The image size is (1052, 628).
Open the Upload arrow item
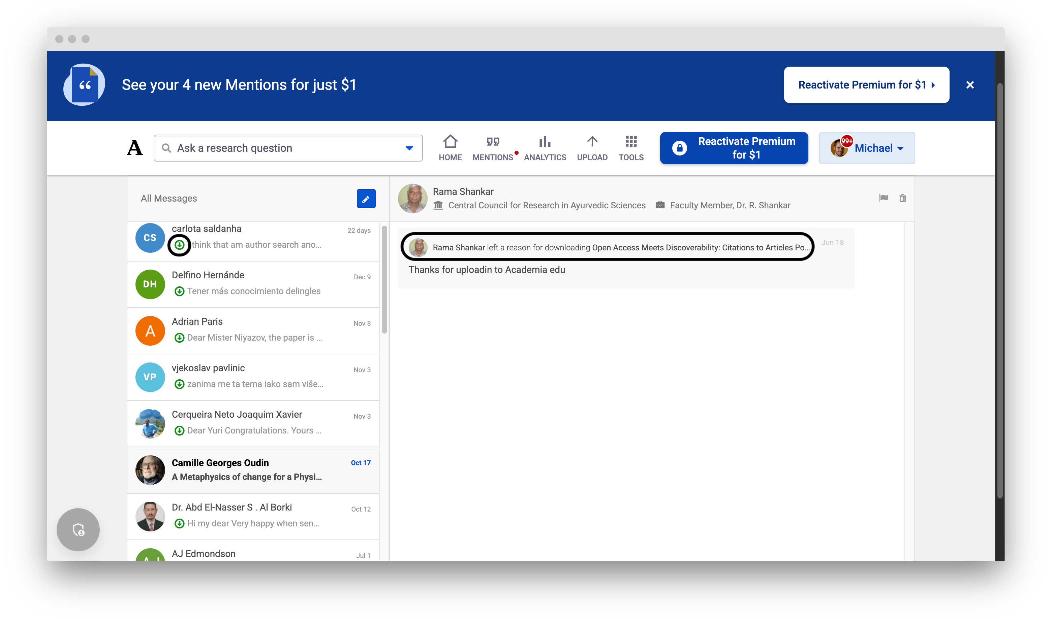592,148
